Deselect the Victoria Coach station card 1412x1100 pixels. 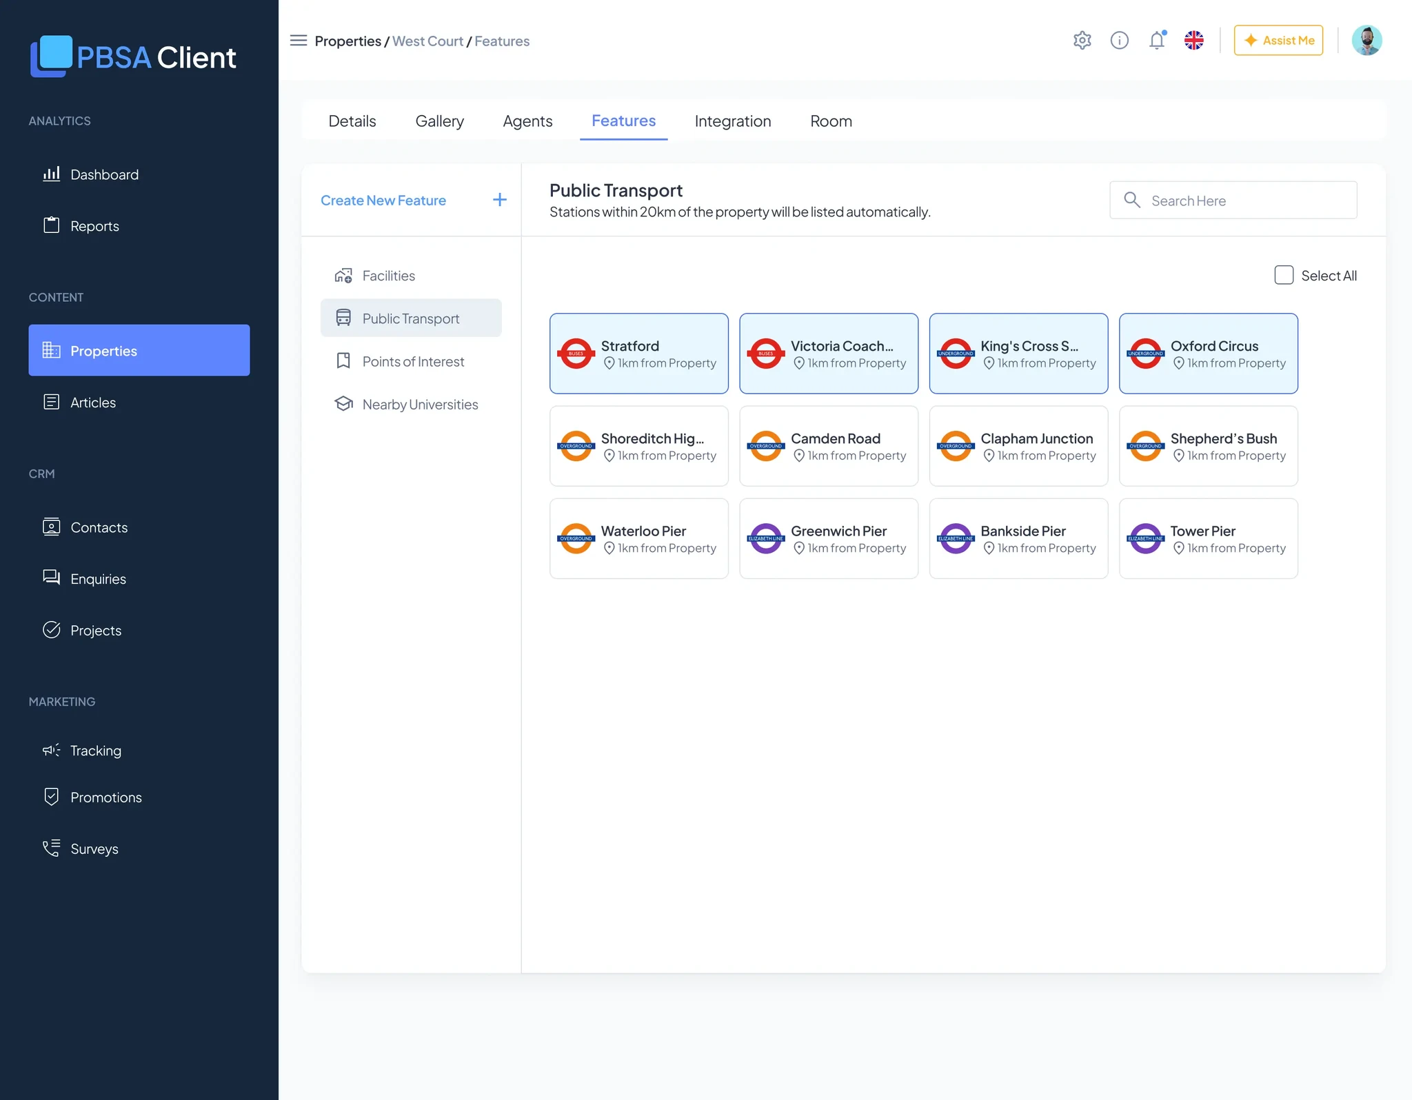829,354
